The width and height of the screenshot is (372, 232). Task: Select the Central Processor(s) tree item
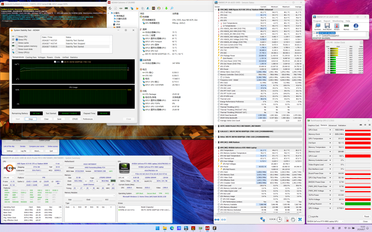point(331,35)
